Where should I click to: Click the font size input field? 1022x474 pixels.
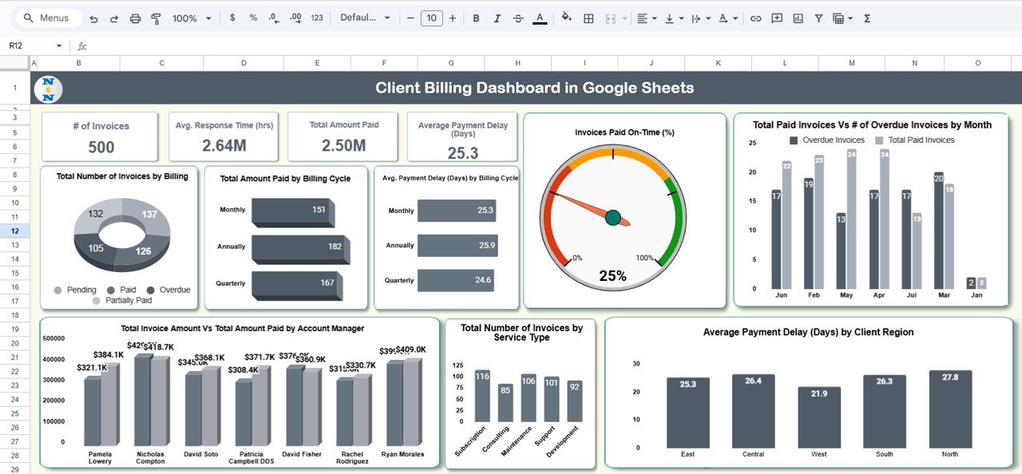pyautogui.click(x=432, y=18)
